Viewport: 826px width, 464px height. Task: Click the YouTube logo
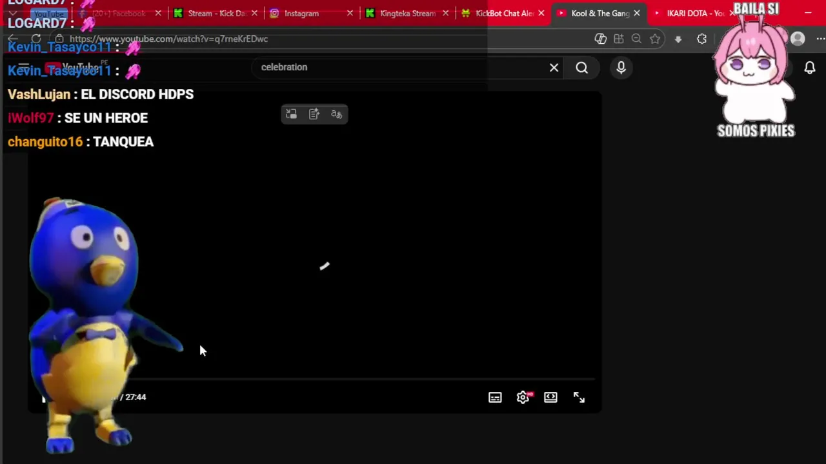pos(72,67)
